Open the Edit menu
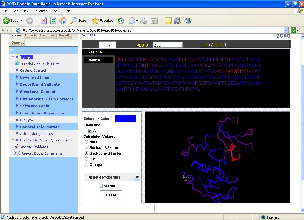Screen dimensions: 304x220 pyautogui.click(x=15, y=11)
